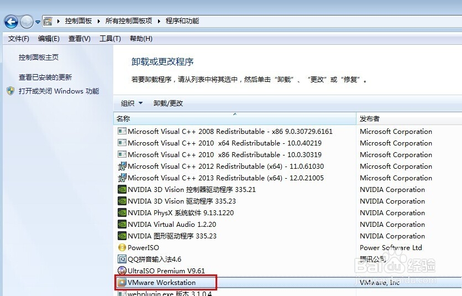Click Microsoft Corporation publisher of VC++ 2008 row
462x296 pixels.
396,131
